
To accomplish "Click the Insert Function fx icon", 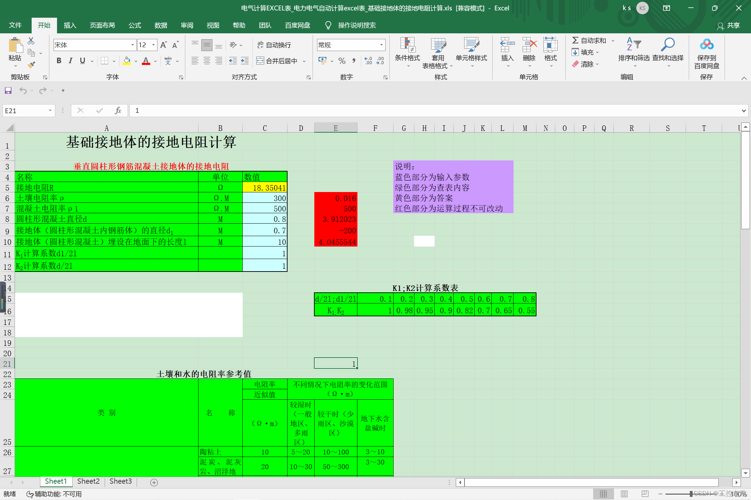I will pos(118,110).
